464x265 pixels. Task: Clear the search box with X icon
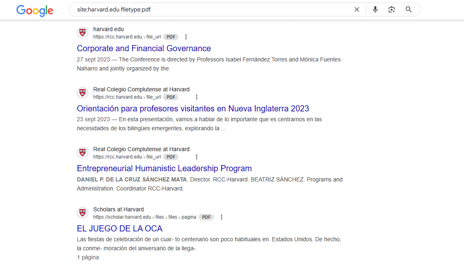pos(357,9)
